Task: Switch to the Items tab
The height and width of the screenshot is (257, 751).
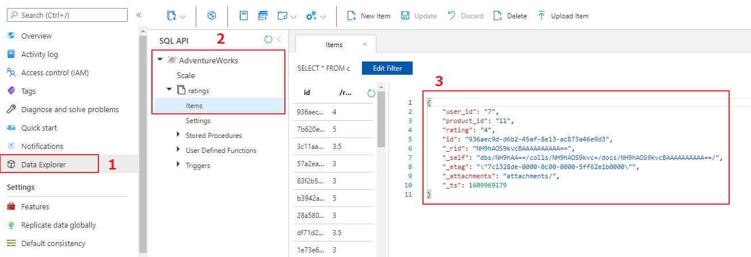Action: click(x=334, y=45)
